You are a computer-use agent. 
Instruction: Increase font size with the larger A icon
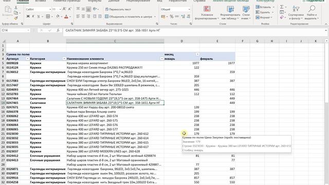(64, 9)
